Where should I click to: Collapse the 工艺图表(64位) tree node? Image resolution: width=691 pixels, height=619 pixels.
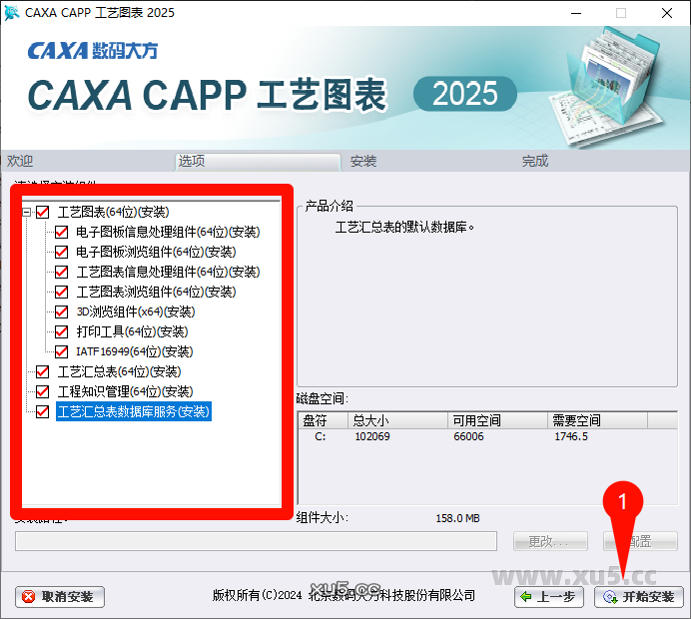tap(25, 212)
